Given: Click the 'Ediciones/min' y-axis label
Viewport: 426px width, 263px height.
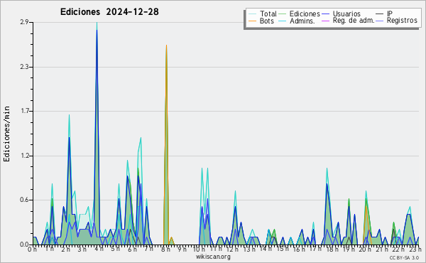Looking at the screenshot, I should (x=6, y=134).
